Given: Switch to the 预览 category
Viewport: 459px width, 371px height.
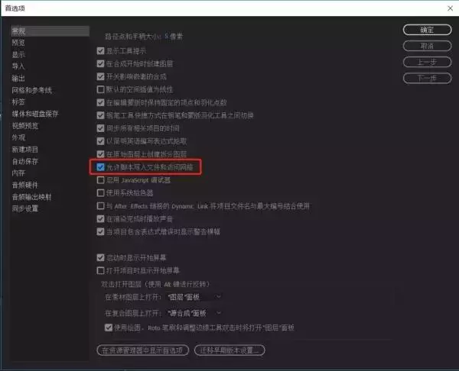Looking at the screenshot, I should click(x=18, y=43).
